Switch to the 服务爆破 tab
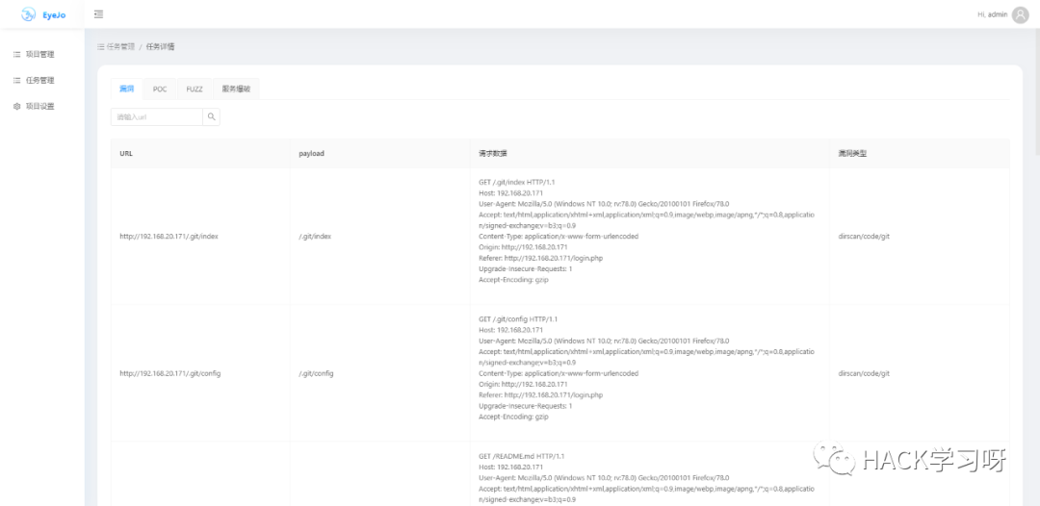This screenshot has height=506, width=1040. pyautogui.click(x=236, y=89)
